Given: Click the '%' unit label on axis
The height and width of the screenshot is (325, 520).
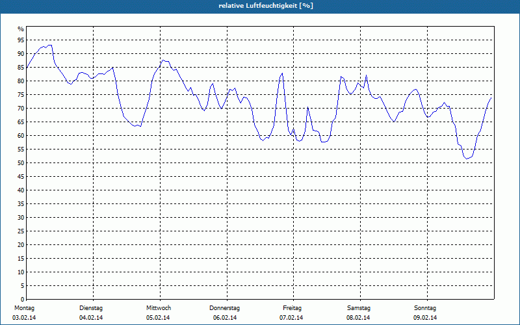Looking at the screenshot, I should click(21, 29).
